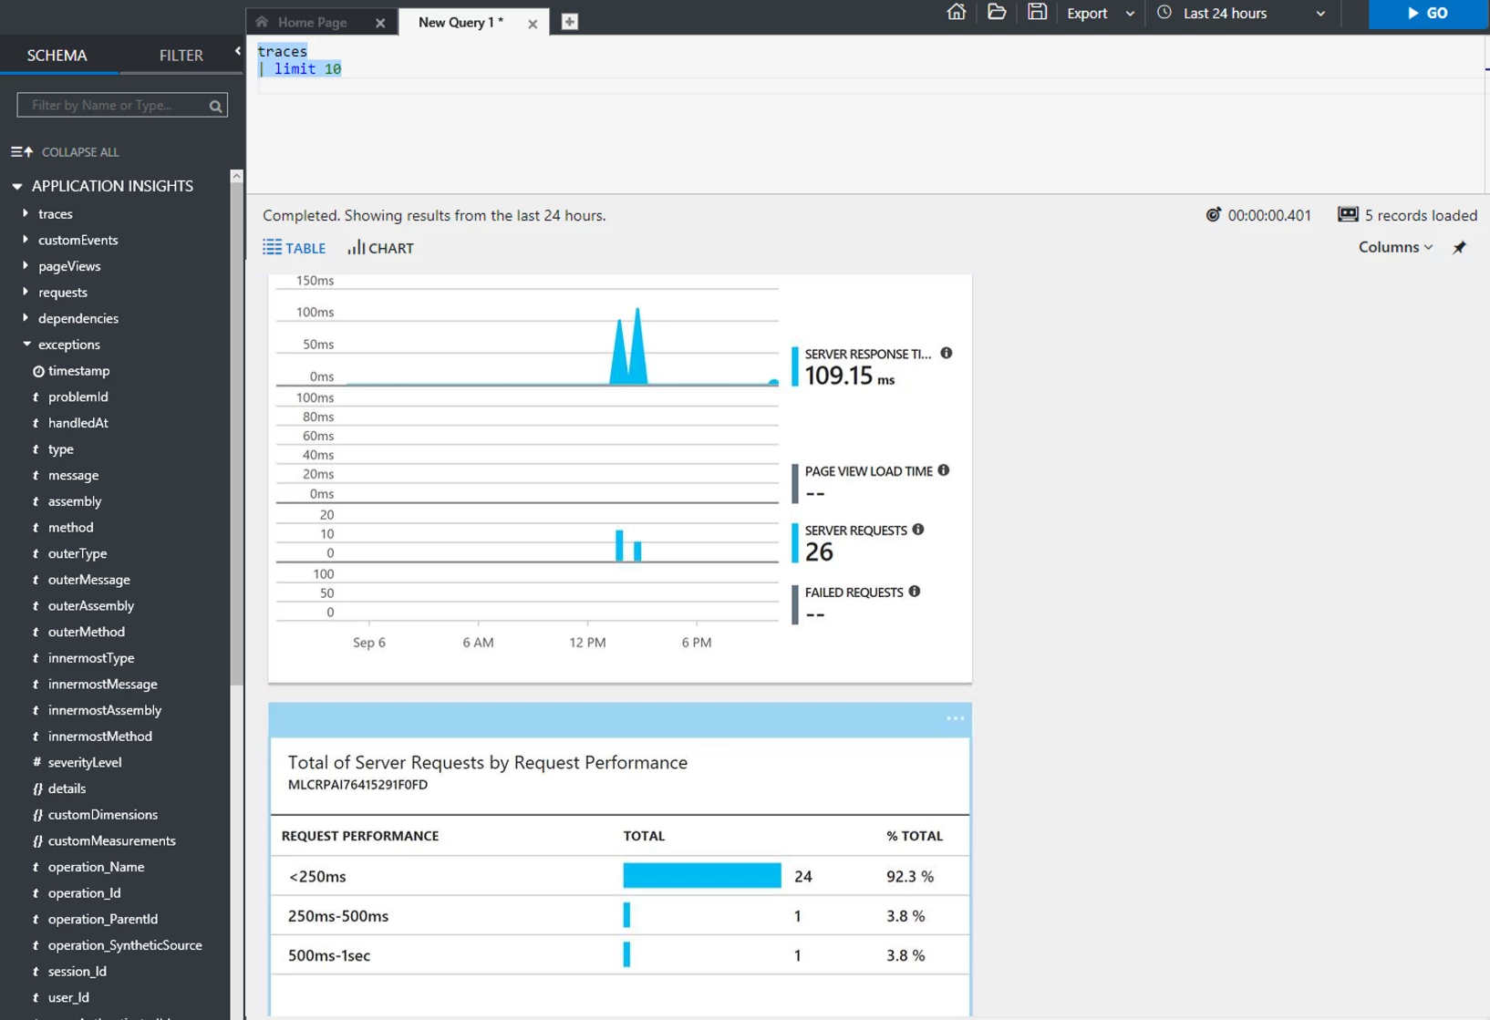
Task: Click the query duration timer icon
Action: click(x=1213, y=215)
